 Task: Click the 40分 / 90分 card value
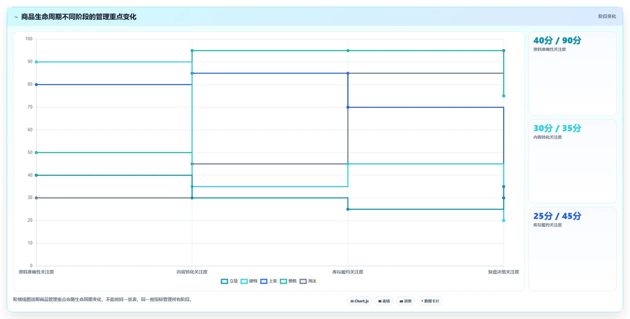557,41
